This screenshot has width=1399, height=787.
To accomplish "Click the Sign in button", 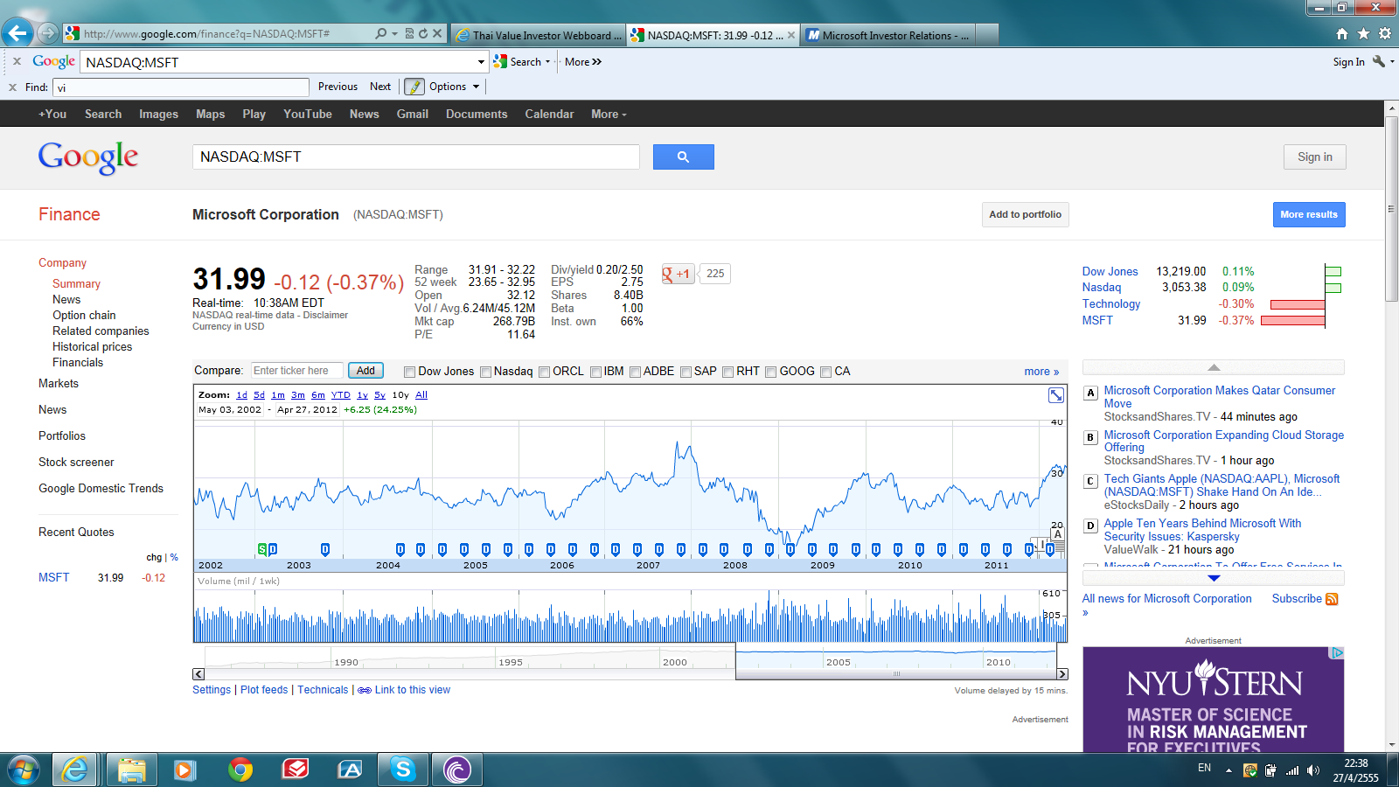I will click(1315, 157).
